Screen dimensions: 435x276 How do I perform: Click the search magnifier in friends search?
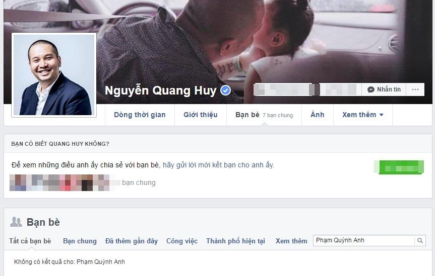[420, 241]
